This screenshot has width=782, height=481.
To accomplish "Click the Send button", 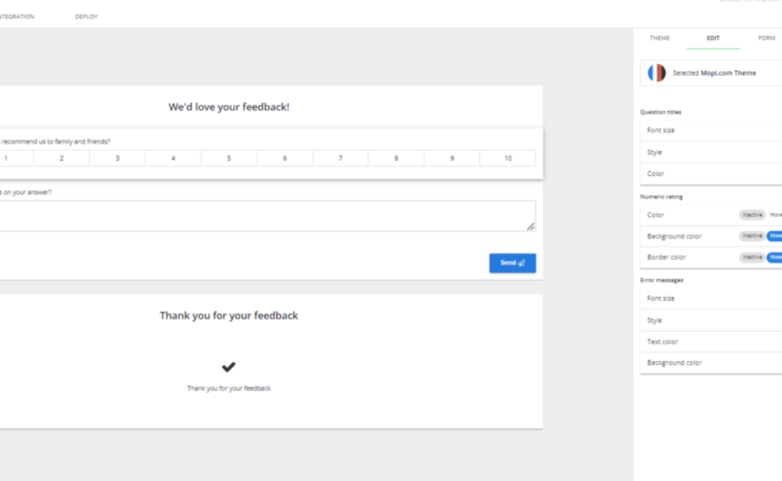I will (x=512, y=263).
